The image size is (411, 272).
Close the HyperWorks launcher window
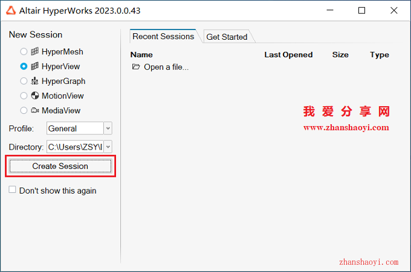click(x=393, y=10)
